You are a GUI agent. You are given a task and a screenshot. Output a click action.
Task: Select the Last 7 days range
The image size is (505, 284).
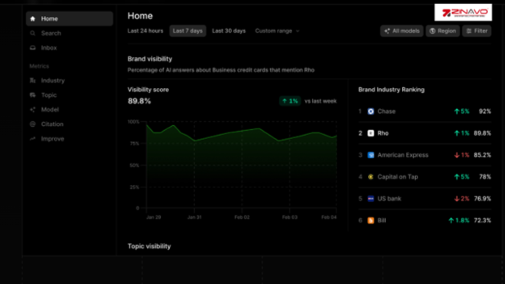(x=187, y=31)
